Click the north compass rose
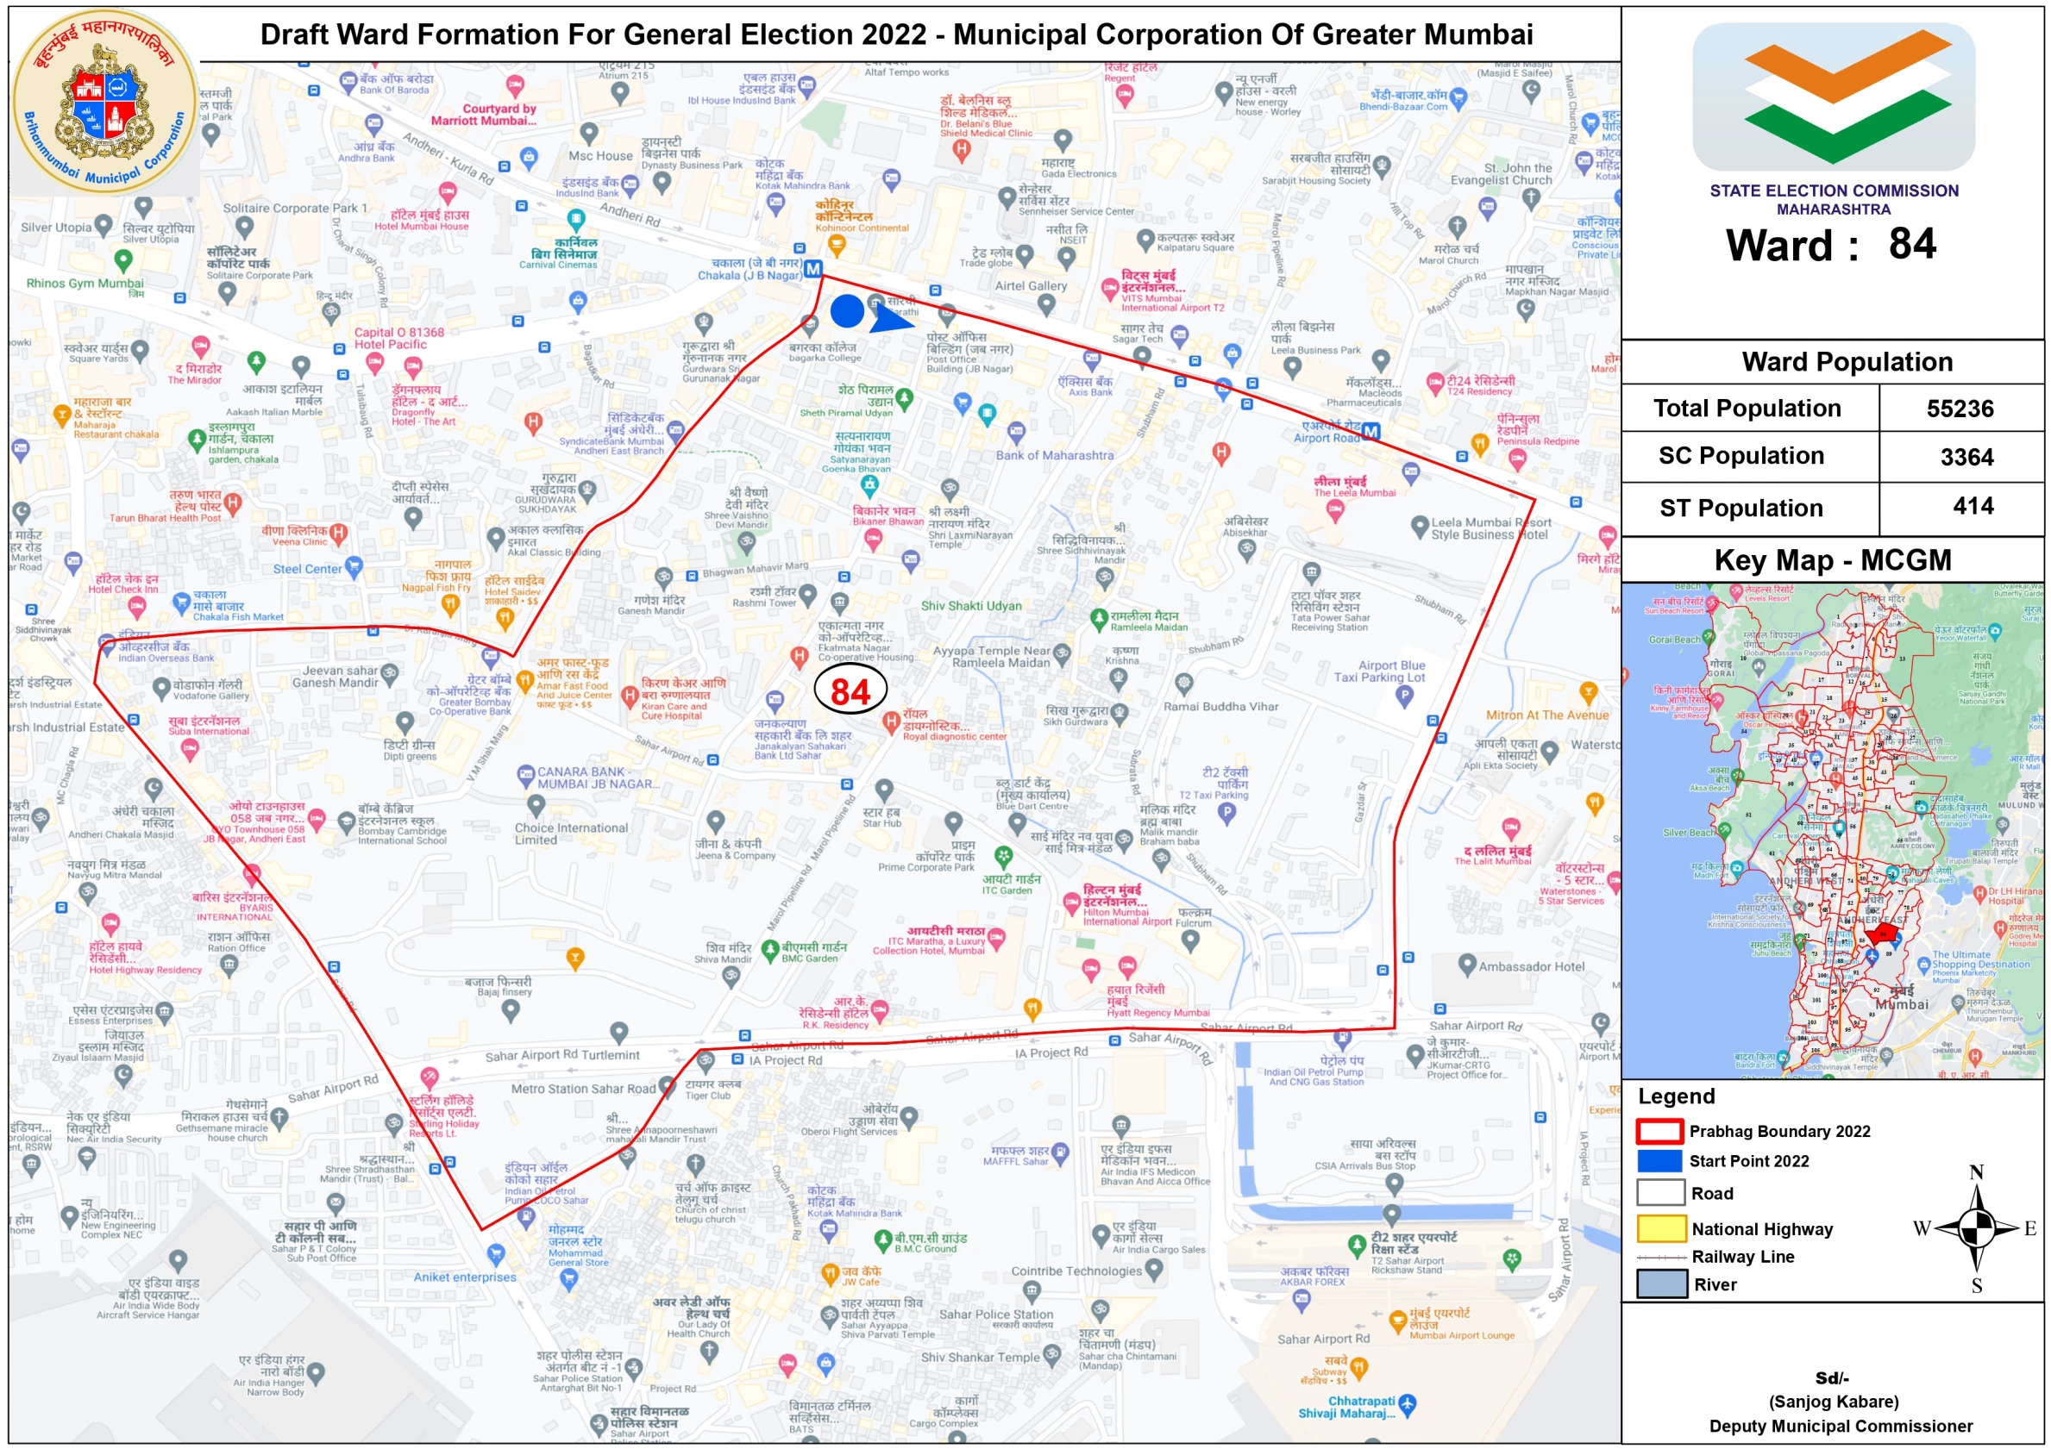2051x1449 pixels. (1978, 1227)
